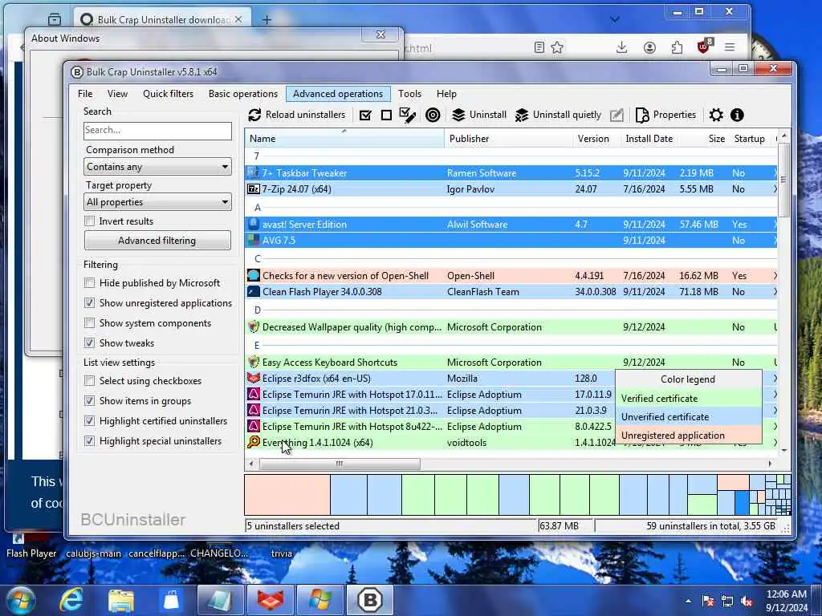Enable Show system components checkbox

pos(90,323)
